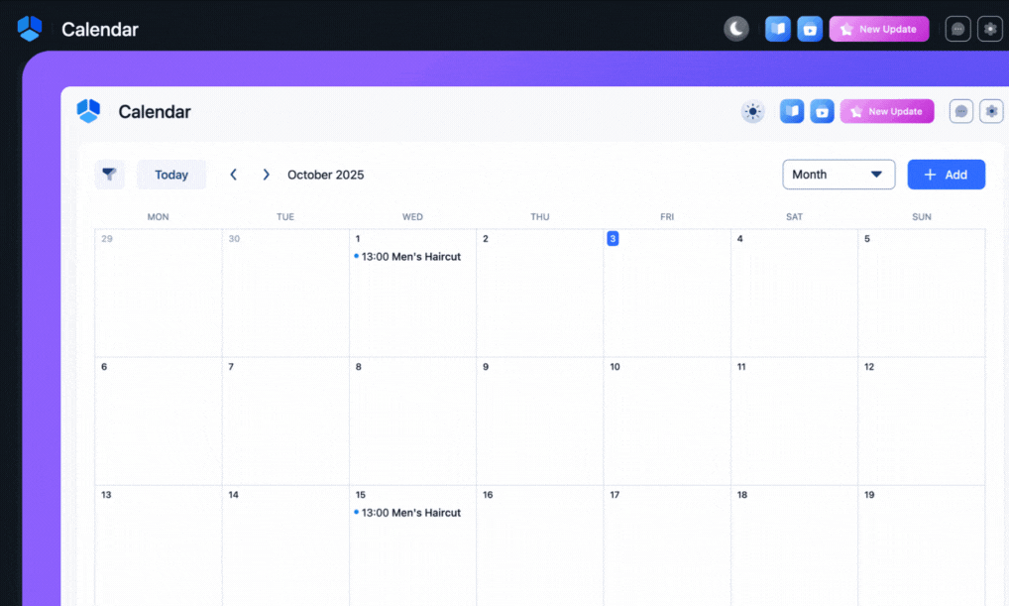
Task: Click the WED column header
Action: coord(412,217)
